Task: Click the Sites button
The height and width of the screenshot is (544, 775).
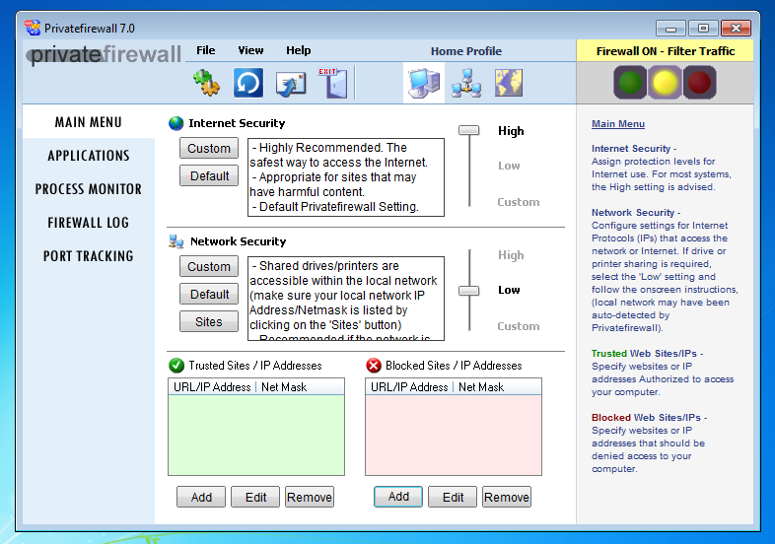Action: (x=209, y=321)
